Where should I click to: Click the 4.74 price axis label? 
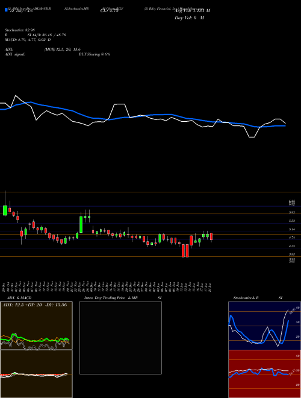coord(292,238)
